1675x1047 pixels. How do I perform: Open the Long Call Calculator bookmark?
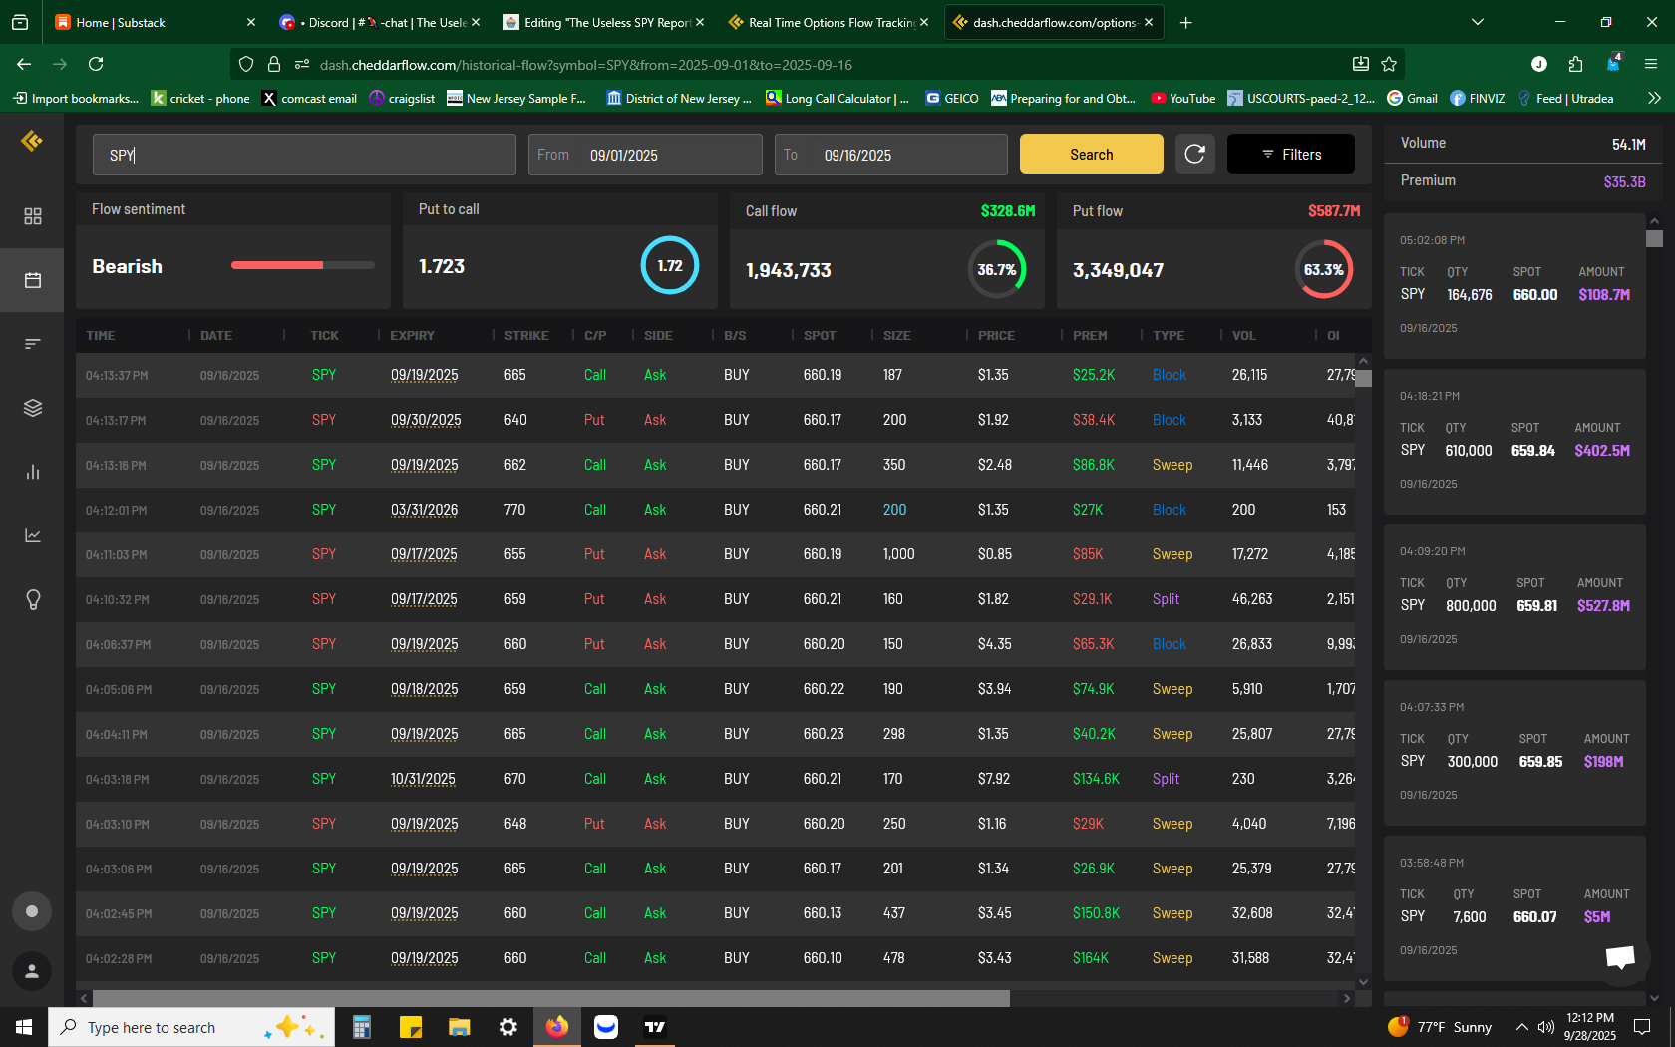(x=837, y=98)
